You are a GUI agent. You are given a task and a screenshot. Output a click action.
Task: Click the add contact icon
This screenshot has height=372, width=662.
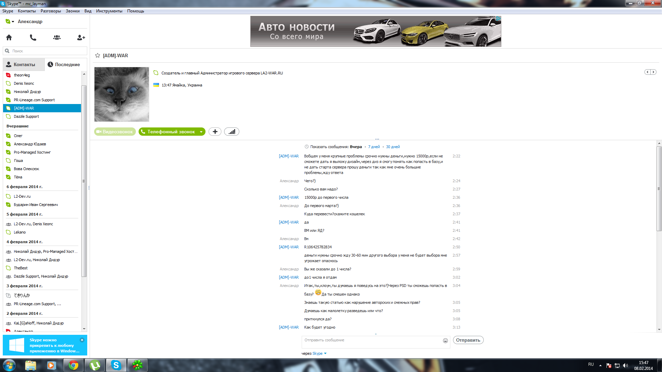tap(81, 37)
